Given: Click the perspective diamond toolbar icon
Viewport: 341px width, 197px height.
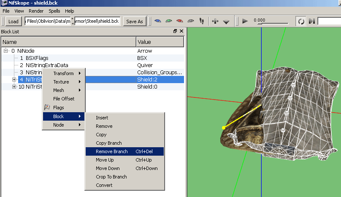Looking at the screenshot, I should 226,22.
